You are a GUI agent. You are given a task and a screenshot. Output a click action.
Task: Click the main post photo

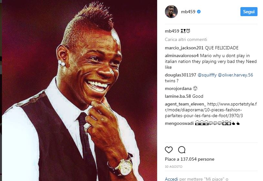point(79,91)
